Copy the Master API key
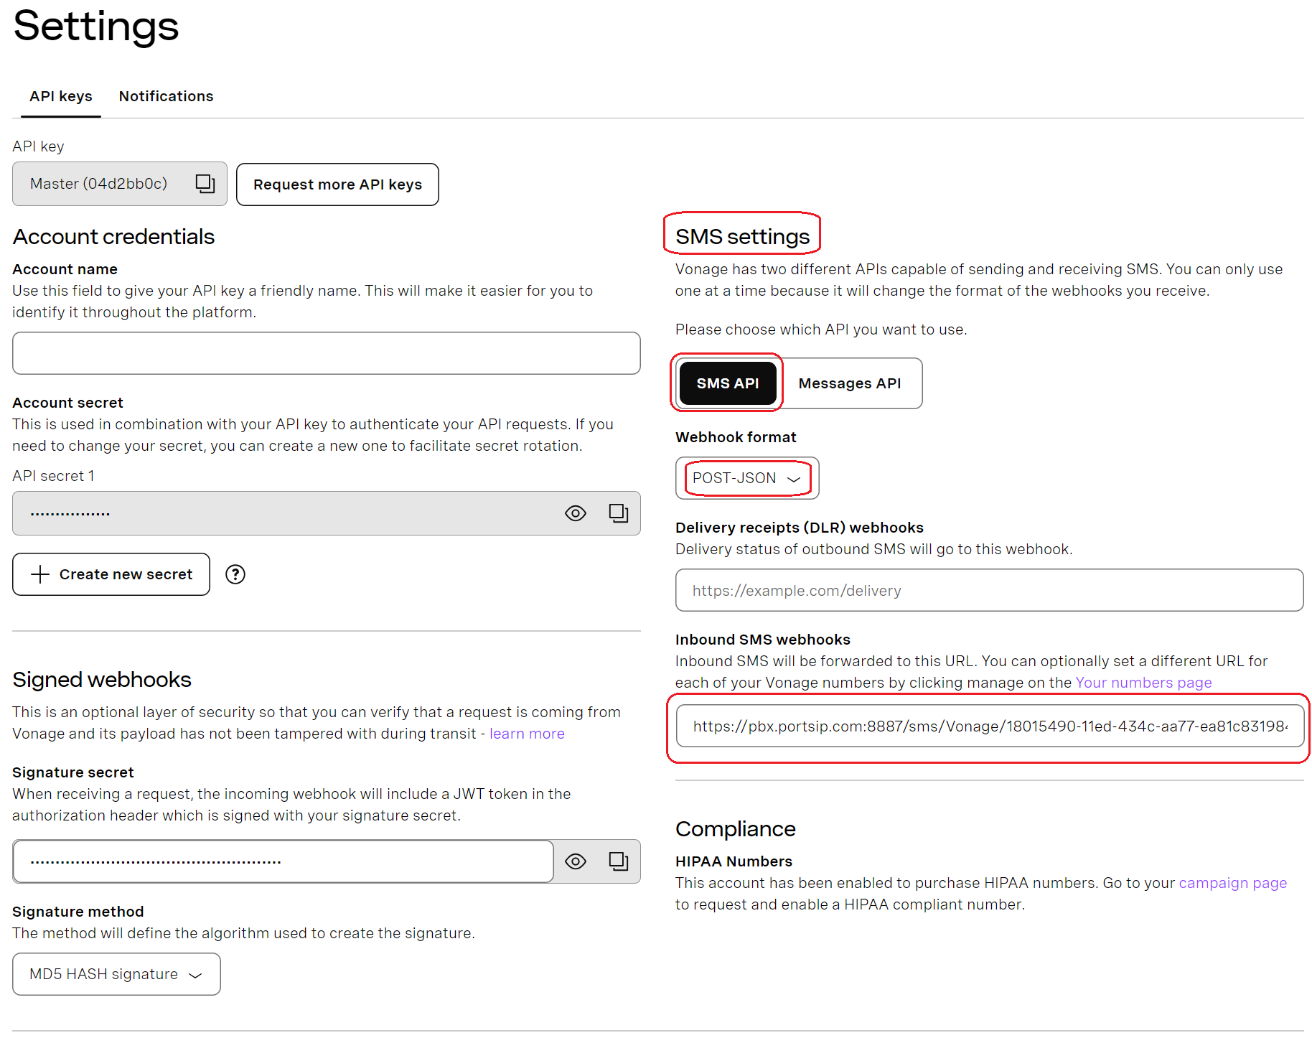 click(205, 184)
